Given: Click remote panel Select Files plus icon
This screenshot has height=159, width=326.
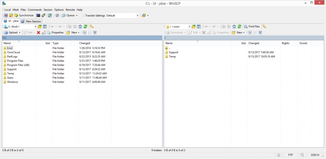Looking at the screenshot, I should coord(250,33).
